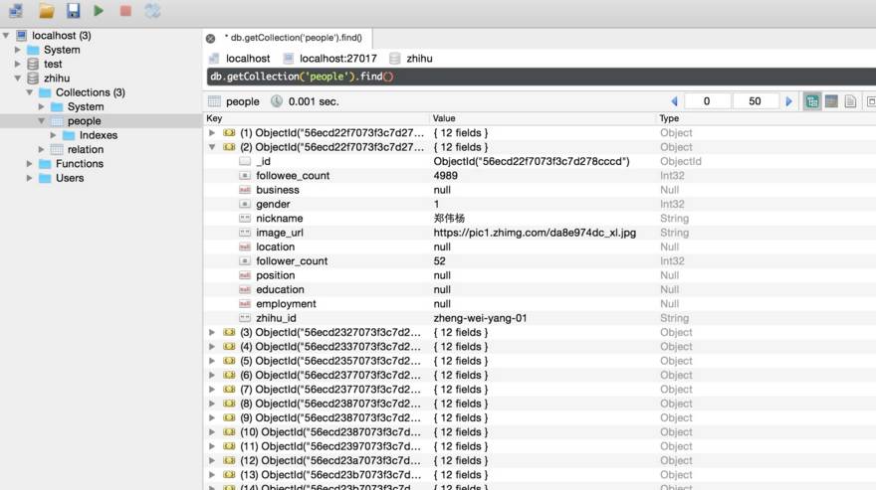Run the query with green play button
The image size is (876, 490).
click(99, 11)
